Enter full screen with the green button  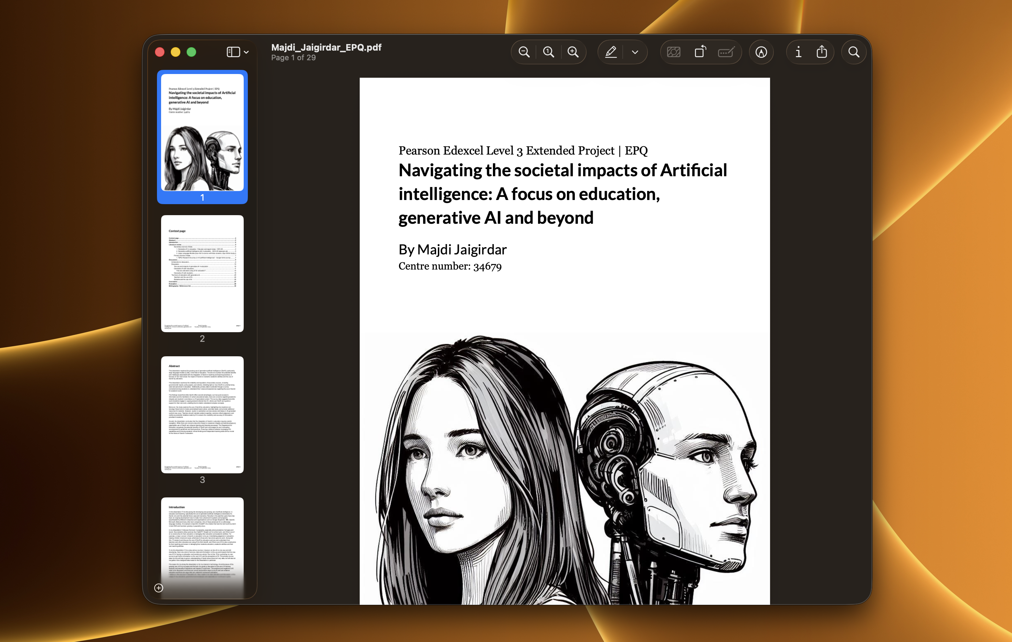click(191, 52)
